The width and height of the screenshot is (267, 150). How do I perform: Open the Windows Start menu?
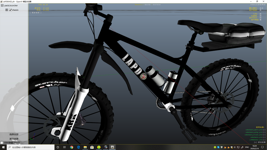click(3, 147)
